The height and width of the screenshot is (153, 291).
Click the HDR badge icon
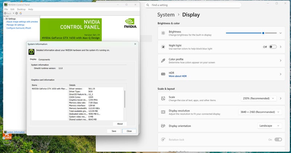[x=163, y=74]
